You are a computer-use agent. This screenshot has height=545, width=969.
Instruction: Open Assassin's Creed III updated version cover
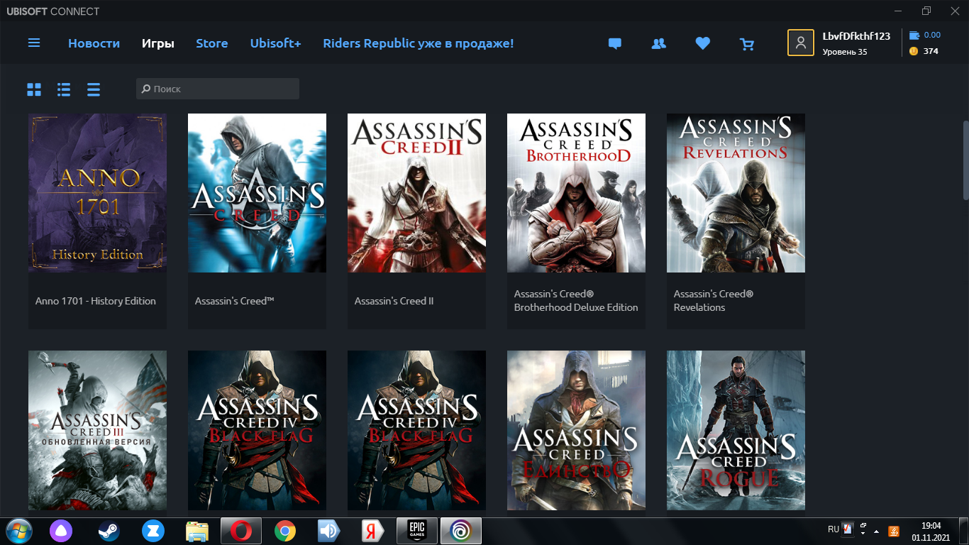pyautogui.click(x=97, y=430)
